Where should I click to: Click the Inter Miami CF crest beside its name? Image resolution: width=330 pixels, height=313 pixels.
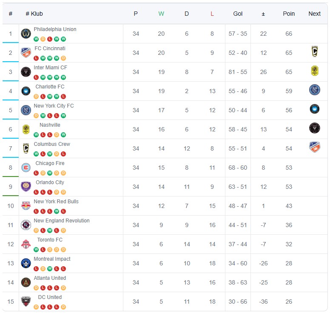click(x=26, y=72)
